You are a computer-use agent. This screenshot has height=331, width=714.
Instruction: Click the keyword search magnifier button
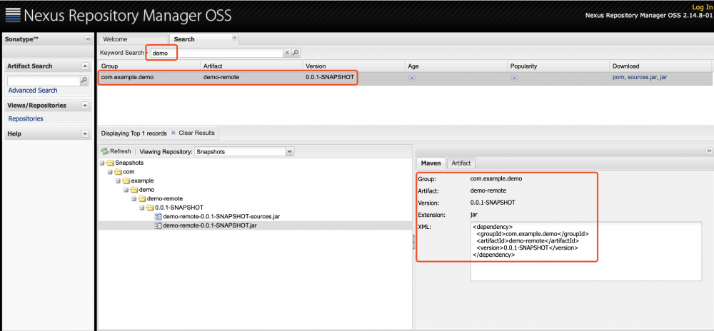[296, 53]
